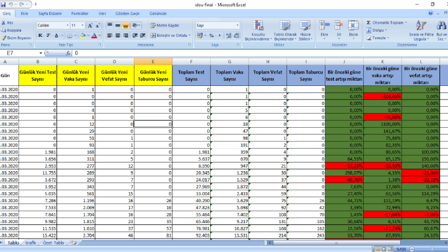Image resolution: width=448 pixels, height=252 pixels.
Task: Switch to Özet Tablo sheet tab
Action: [x=54, y=243]
